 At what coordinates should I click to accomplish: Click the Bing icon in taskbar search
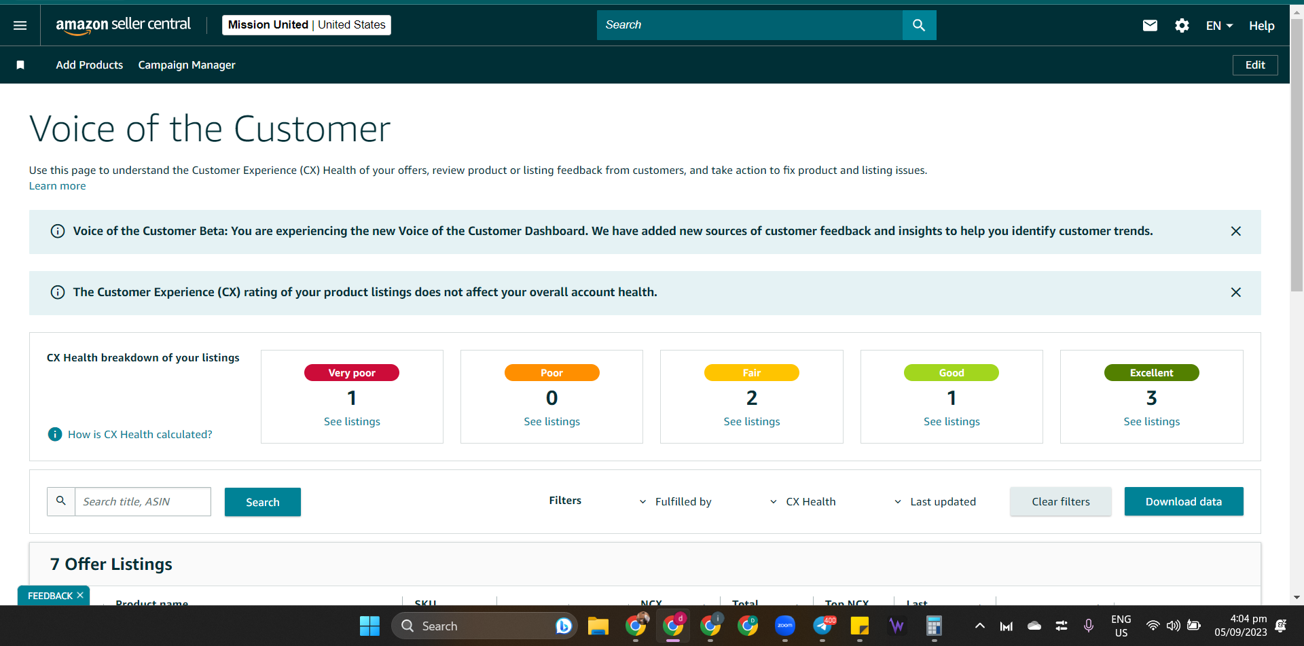(x=563, y=626)
